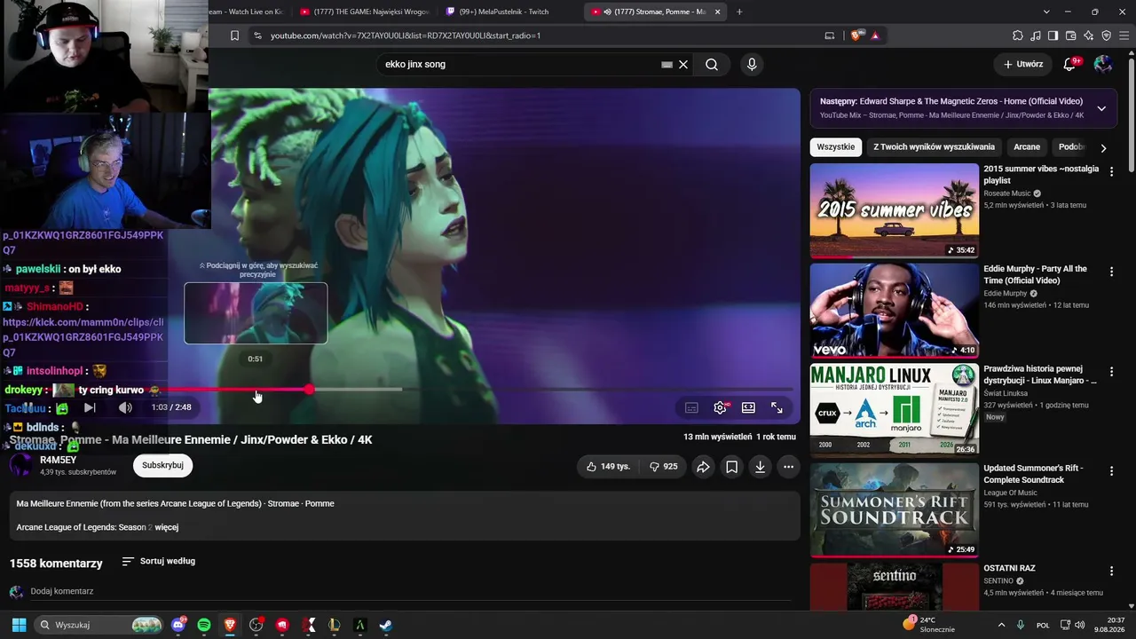1136x639 pixels.
Task: Open the R4M5EY channel name
Action: tap(58, 460)
